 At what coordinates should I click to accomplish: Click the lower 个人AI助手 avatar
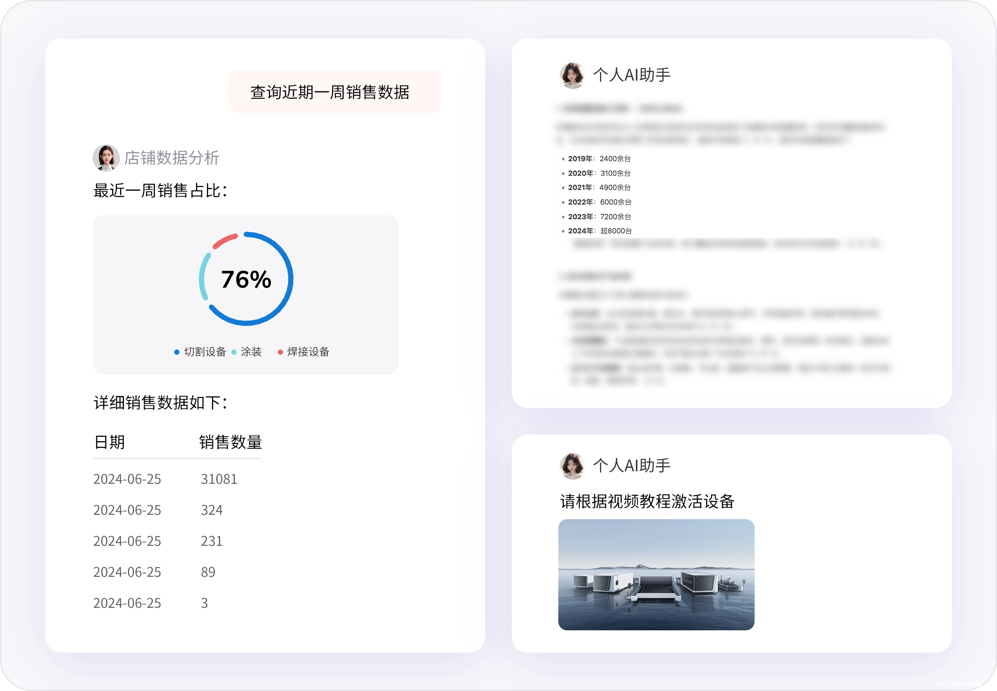coord(572,466)
